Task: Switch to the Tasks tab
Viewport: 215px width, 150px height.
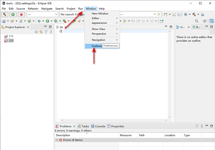Action: pos(83,126)
